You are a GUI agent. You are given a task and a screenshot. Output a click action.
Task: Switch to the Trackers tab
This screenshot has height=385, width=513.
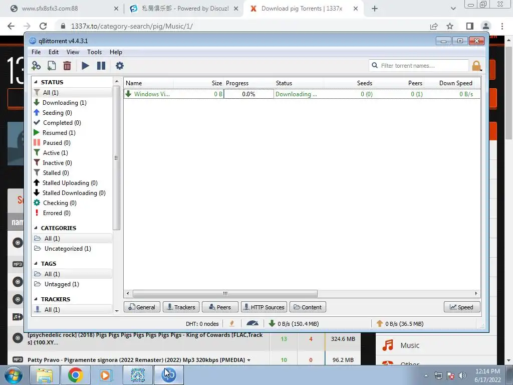181,307
